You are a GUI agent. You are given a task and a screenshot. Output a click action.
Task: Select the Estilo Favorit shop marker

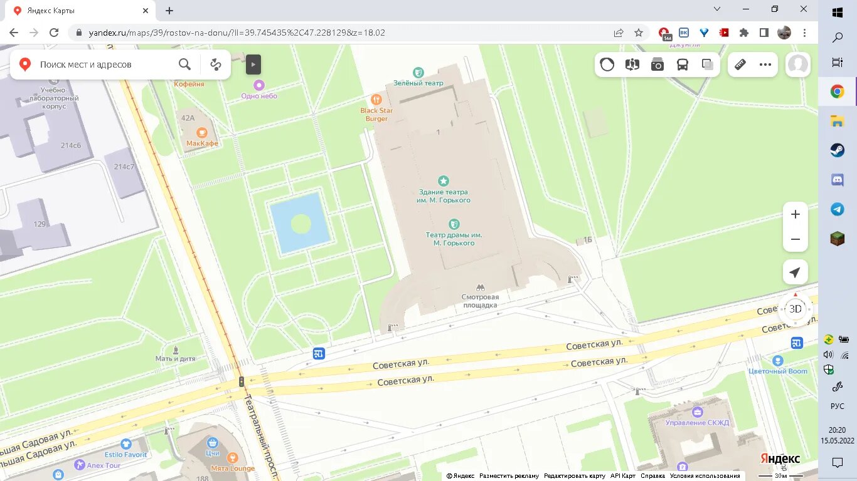(x=126, y=444)
